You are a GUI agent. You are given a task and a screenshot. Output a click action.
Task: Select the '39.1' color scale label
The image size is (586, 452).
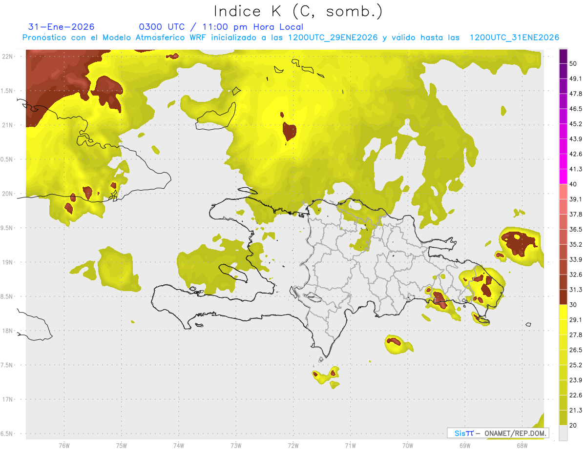tap(576, 199)
